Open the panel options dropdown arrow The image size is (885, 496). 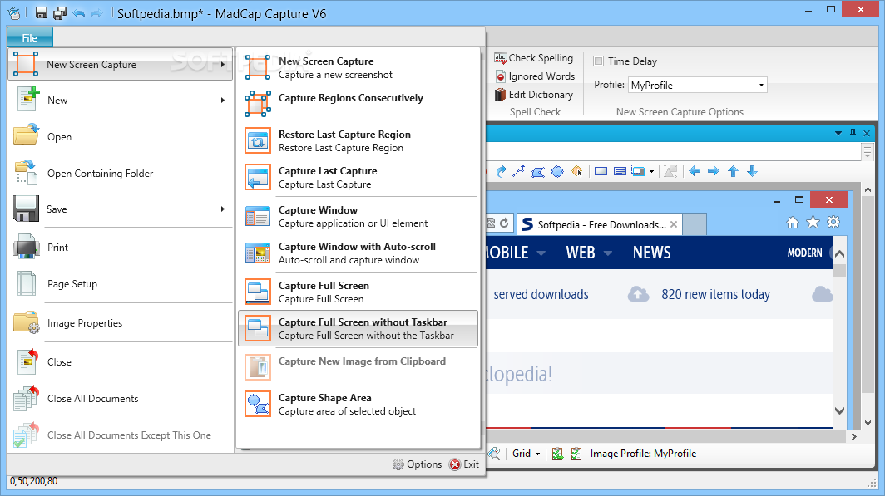coord(838,134)
